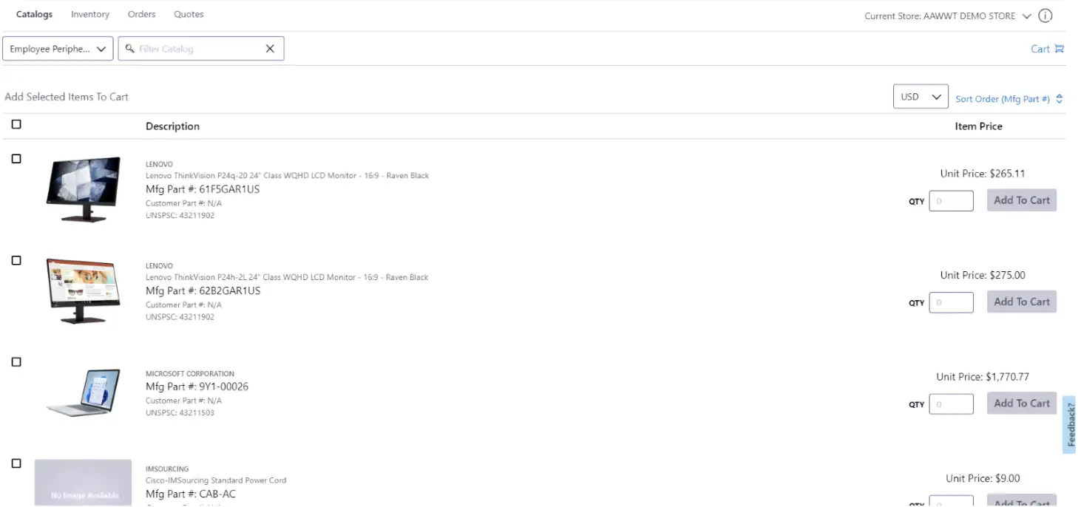Click quantity field for 61F5GAR1US
This screenshot has width=1078, height=507.
click(951, 201)
